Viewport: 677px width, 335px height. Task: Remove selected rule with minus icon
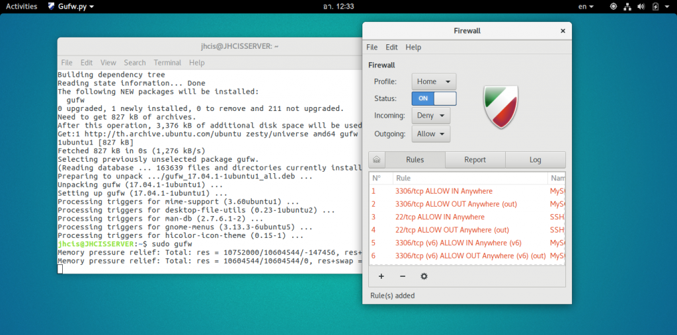(403, 276)
